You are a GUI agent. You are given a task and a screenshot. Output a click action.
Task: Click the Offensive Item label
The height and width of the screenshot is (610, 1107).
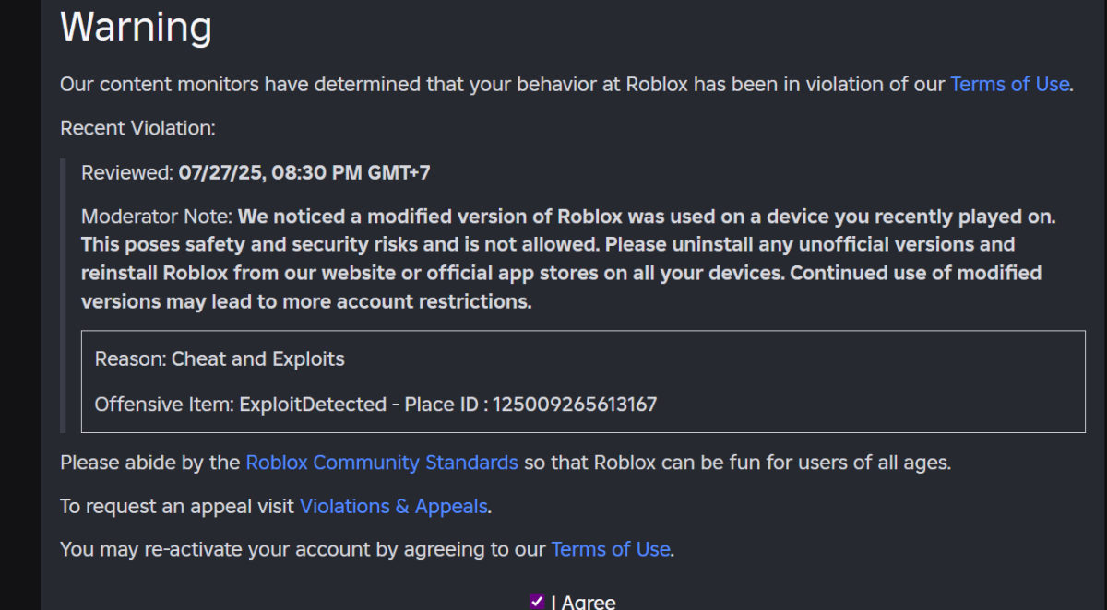pos(164,404)
